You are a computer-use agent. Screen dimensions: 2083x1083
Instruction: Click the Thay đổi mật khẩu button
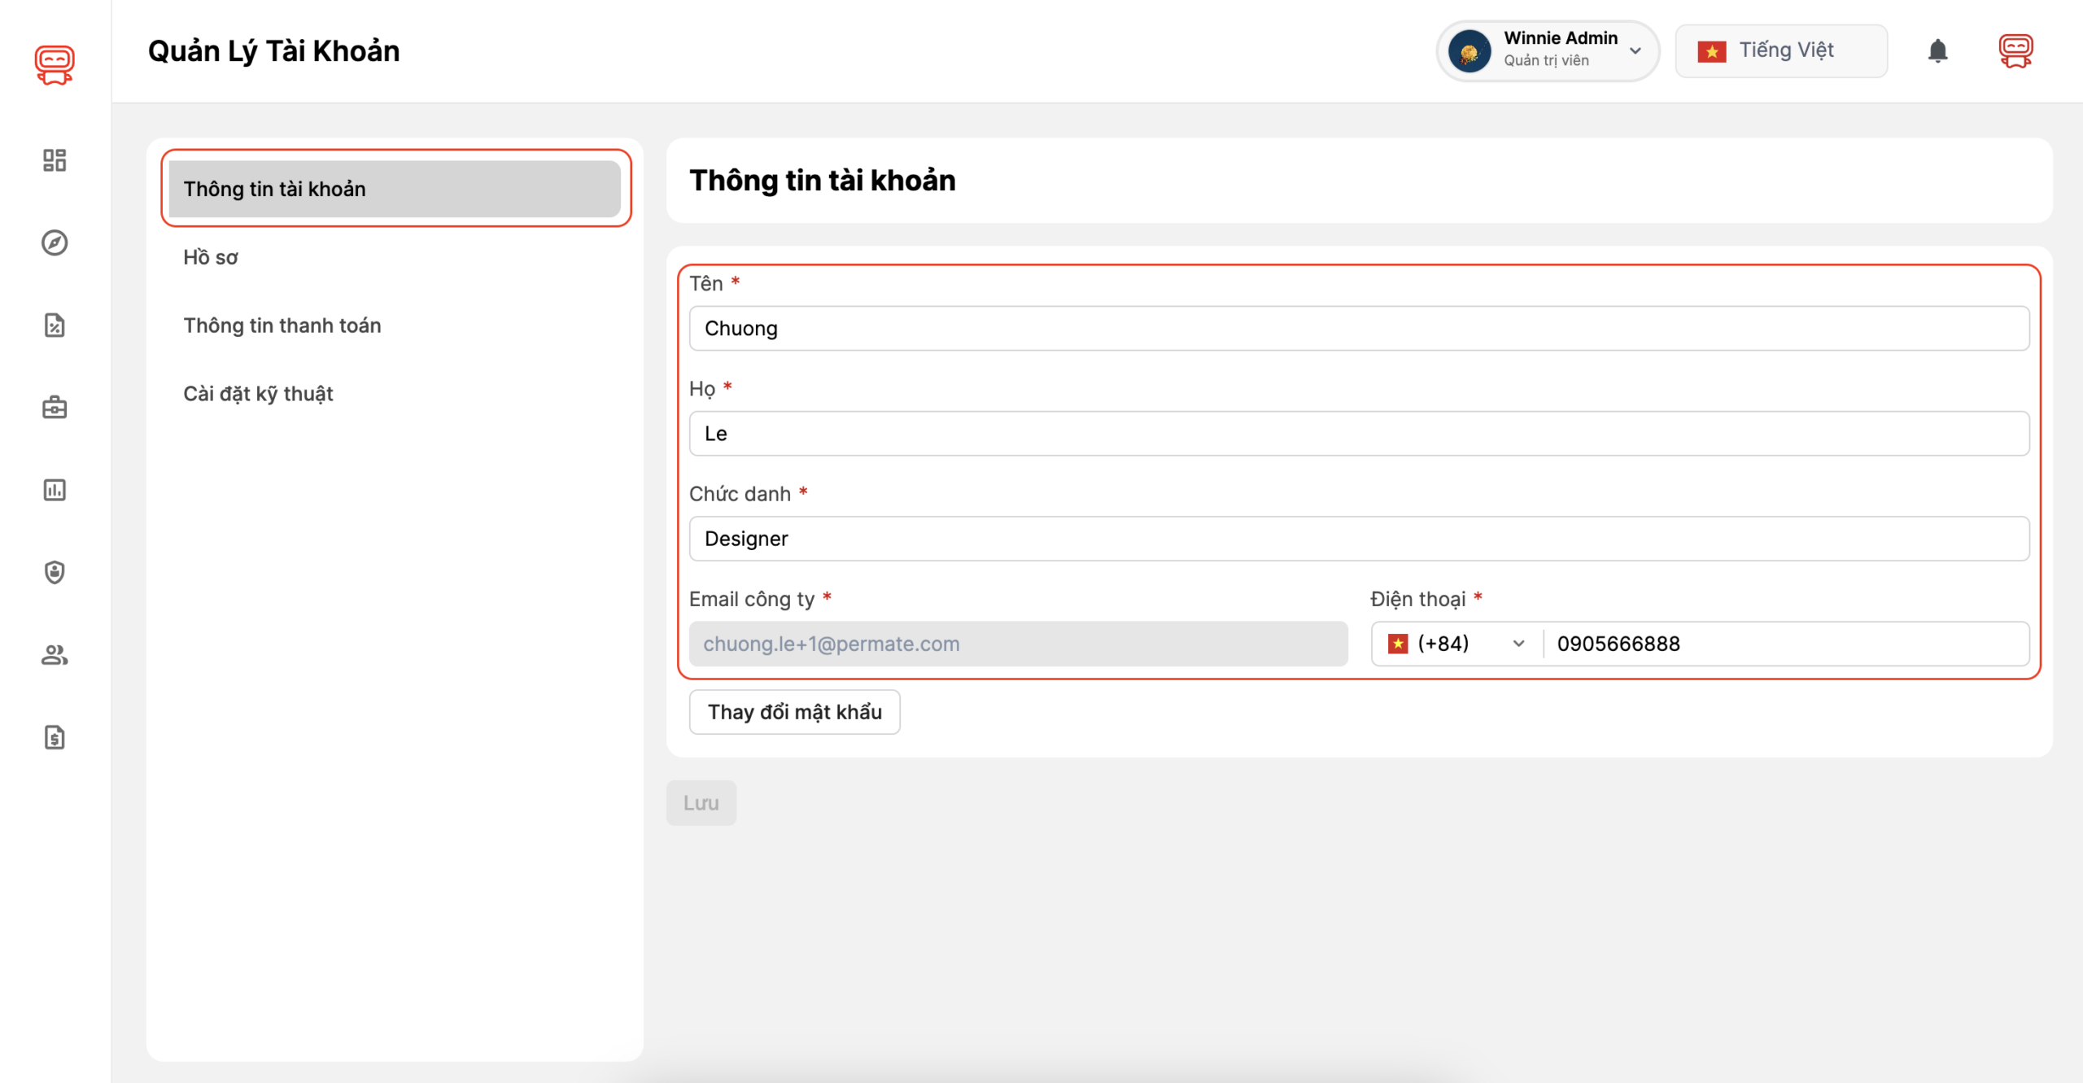pyautogui.click(x=794, y=712)
